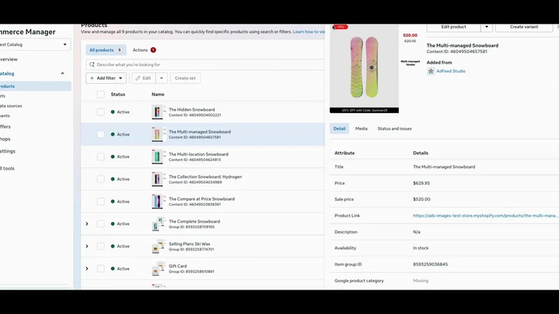Open The Multi-managed Snowboard thumbnail in list

(157, 134)
